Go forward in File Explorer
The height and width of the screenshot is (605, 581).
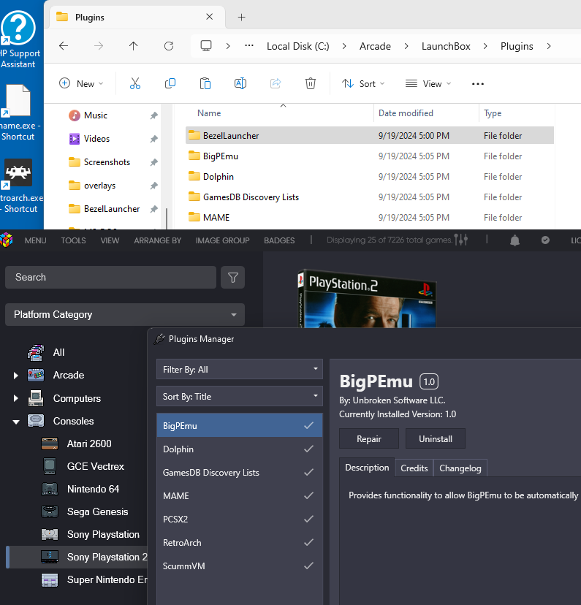[99, 46]
